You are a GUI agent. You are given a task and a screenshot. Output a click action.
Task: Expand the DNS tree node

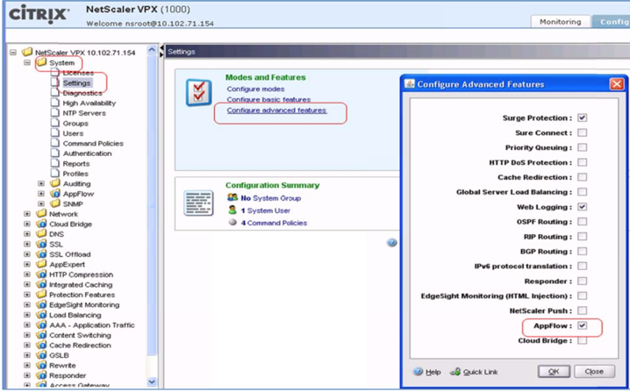(x=27, y=234)
